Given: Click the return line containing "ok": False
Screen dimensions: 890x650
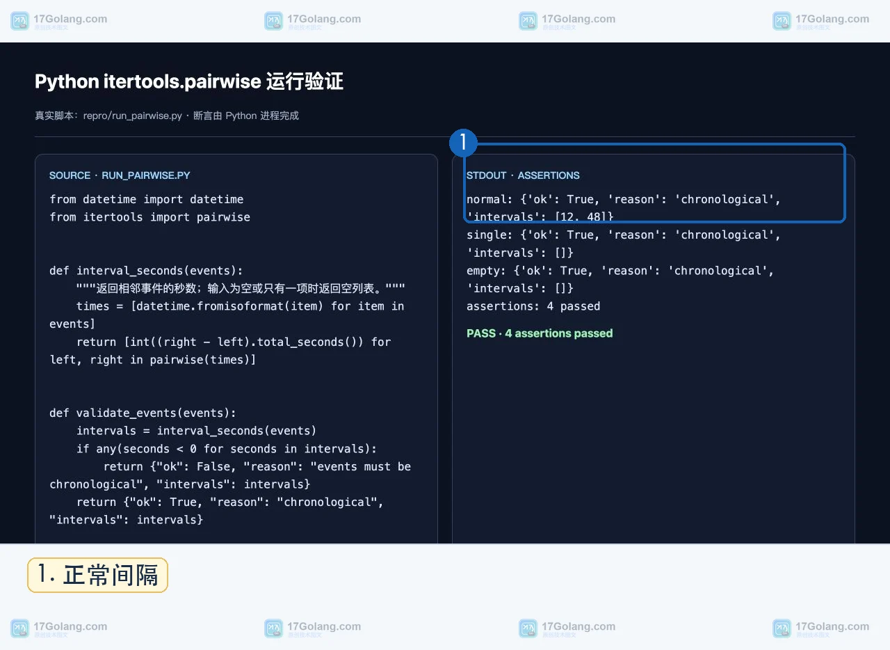Looking at the screenshot, I should tap(257, 466).
